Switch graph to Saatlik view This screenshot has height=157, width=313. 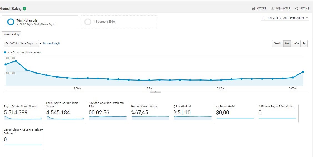click(x=278, y=43)
